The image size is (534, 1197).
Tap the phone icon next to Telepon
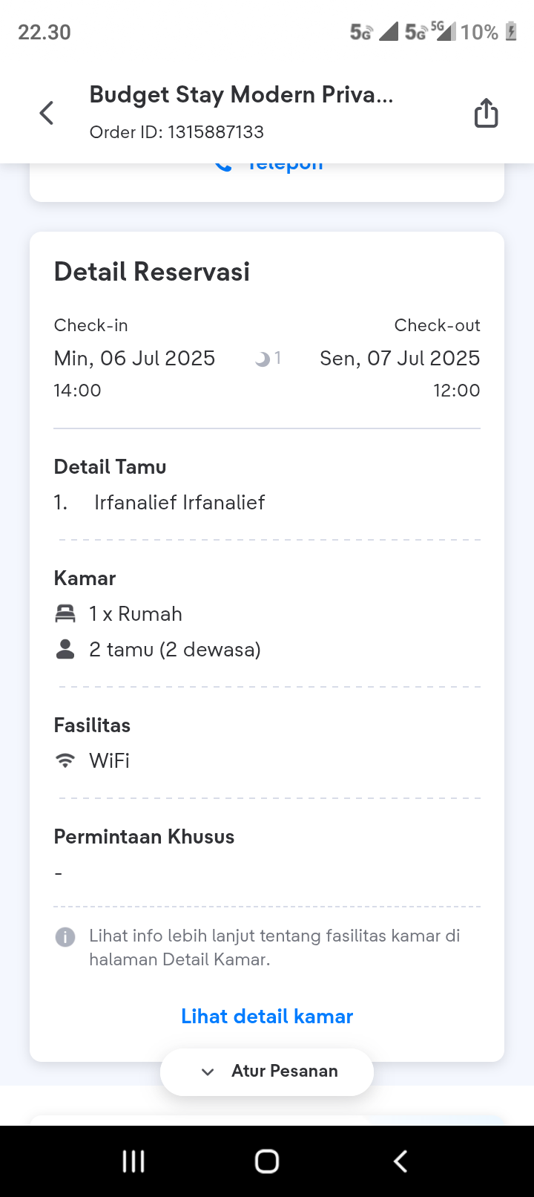pos(222,166)
